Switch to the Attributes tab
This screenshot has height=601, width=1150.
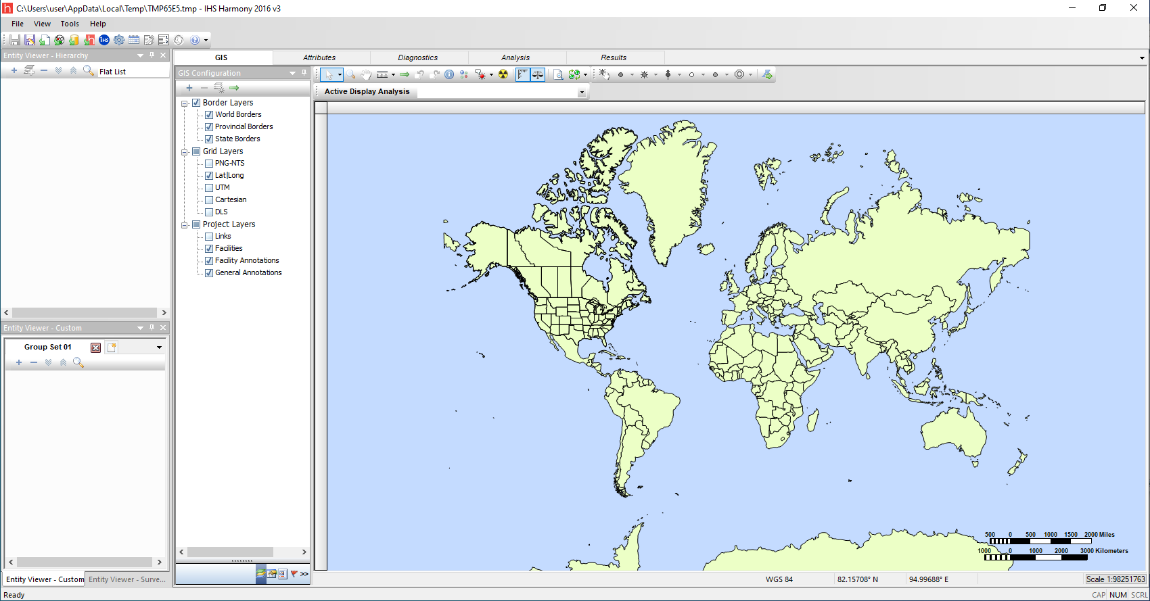[319, 57]
